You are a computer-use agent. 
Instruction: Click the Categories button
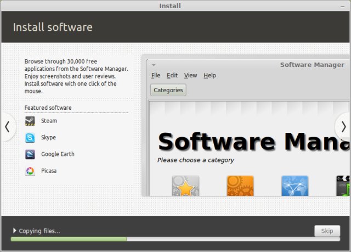pos(168,90)
